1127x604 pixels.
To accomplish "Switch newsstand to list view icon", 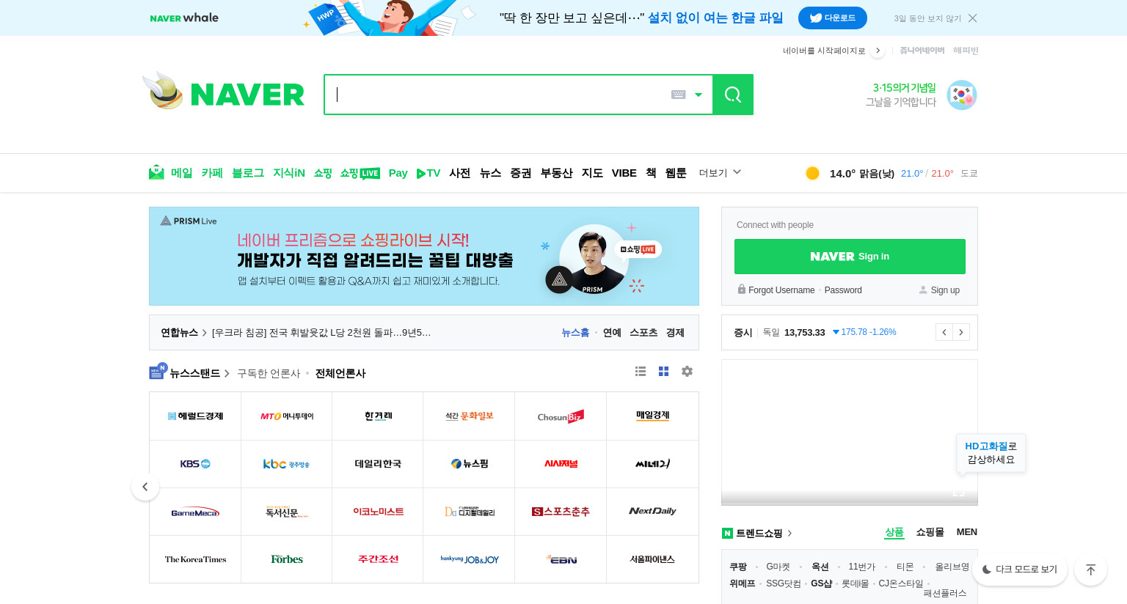I will 641,372.
